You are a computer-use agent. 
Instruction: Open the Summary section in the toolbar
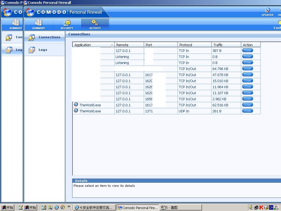click(39, 24)
